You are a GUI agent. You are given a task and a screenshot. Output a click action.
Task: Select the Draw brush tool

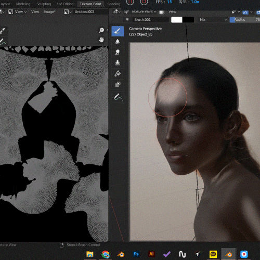(x=118, y=31)
